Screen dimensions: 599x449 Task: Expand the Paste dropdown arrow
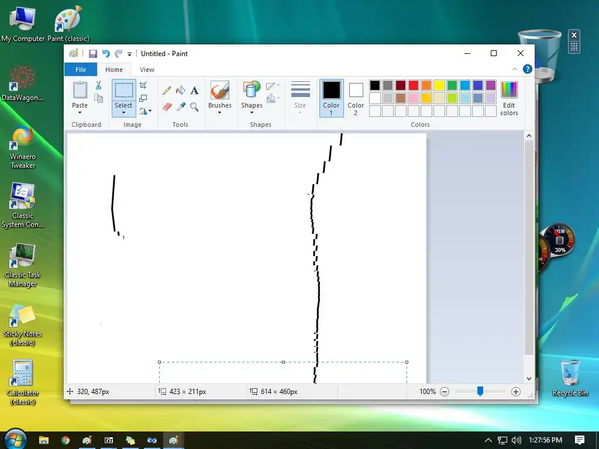[x=80, y=113]
